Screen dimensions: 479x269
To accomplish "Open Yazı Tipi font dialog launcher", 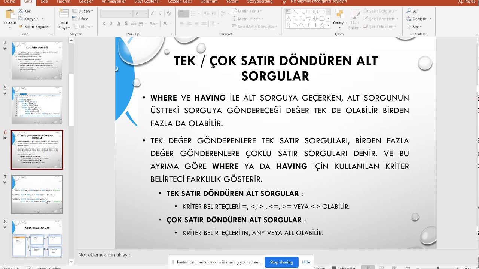I will click(x=173, y=34).
